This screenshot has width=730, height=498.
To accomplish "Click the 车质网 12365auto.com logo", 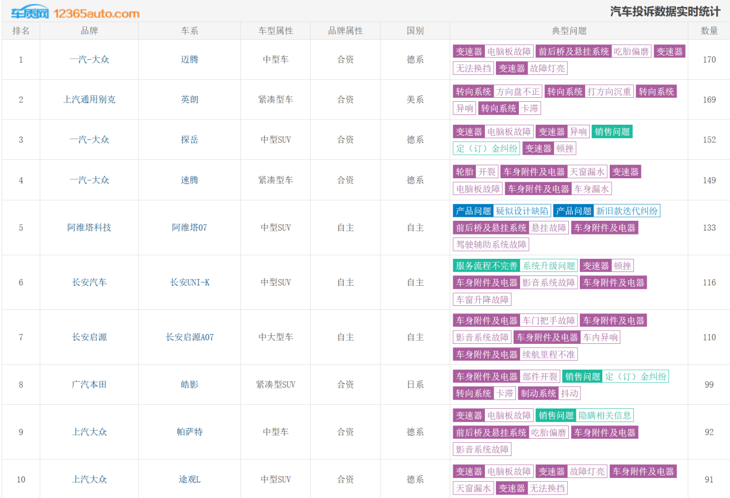I will [75, 13].
